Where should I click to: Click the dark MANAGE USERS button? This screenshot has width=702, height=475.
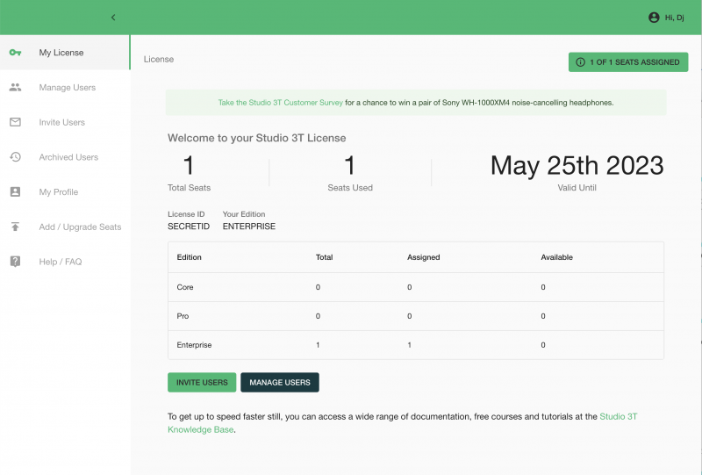(x=280, y=382)
